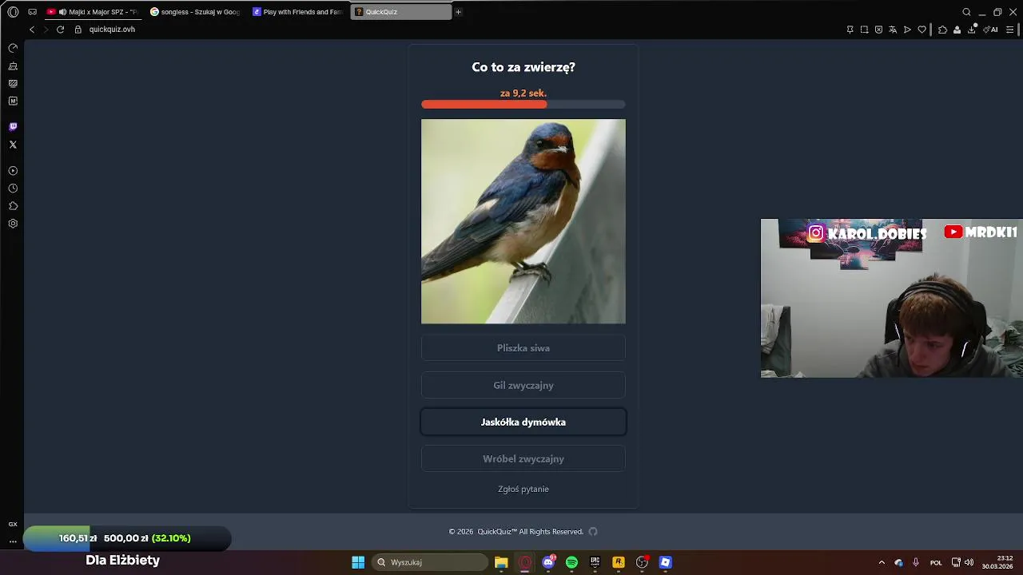Open Discord from the taskbar

(x=548, y=562)
